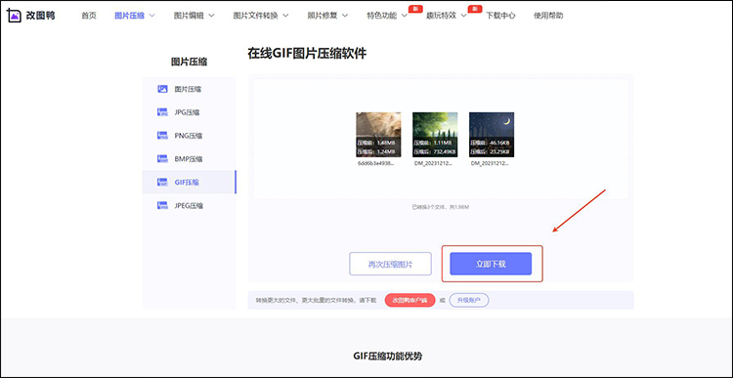Open the 照片修复 navigation menu

[323, 16]
